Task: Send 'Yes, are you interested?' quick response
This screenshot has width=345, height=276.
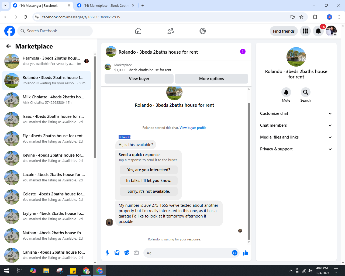Action: (149, 170)
